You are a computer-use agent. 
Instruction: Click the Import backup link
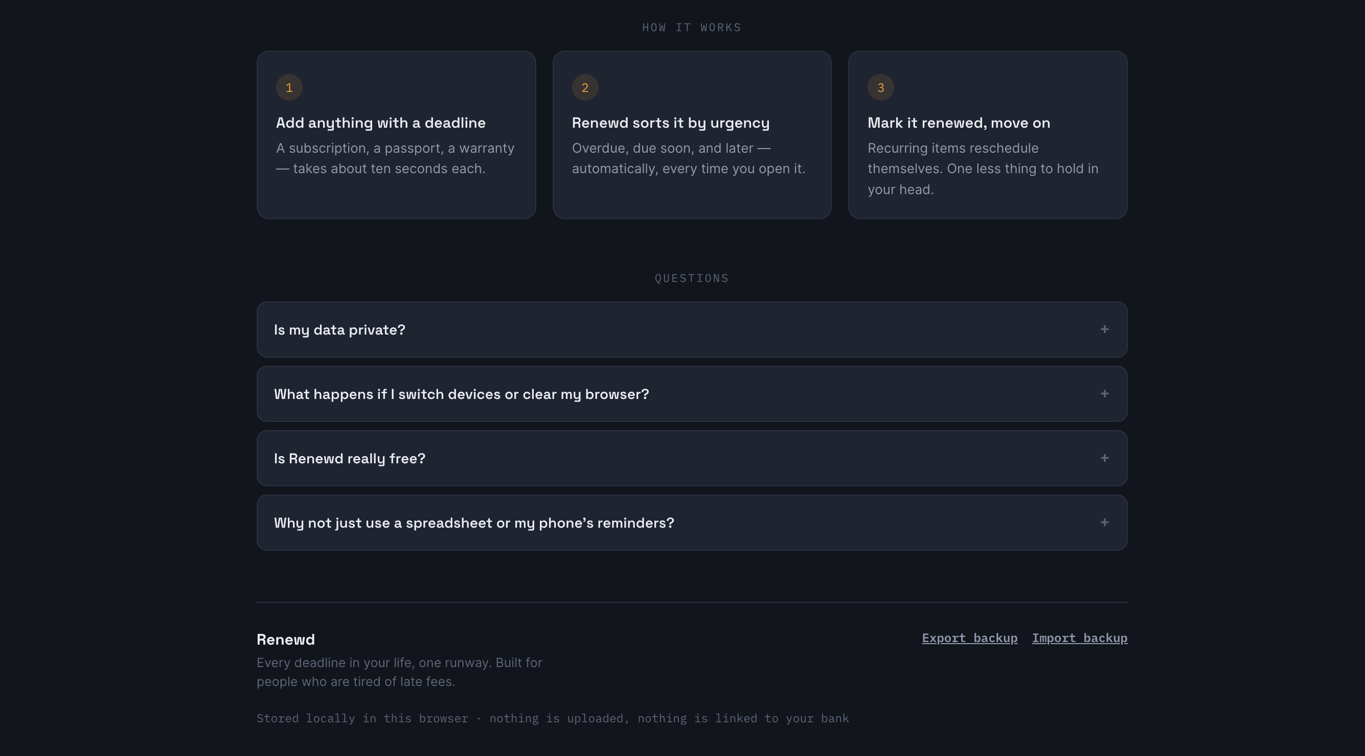click(1079, 638)
